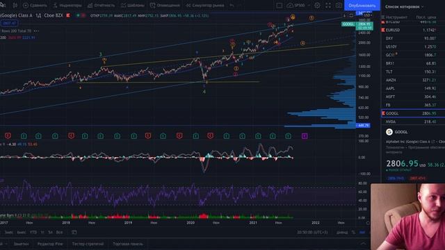Select MSFT in the watchlist
This screenshot has height=250, width=445.
[x=413, y=97]
